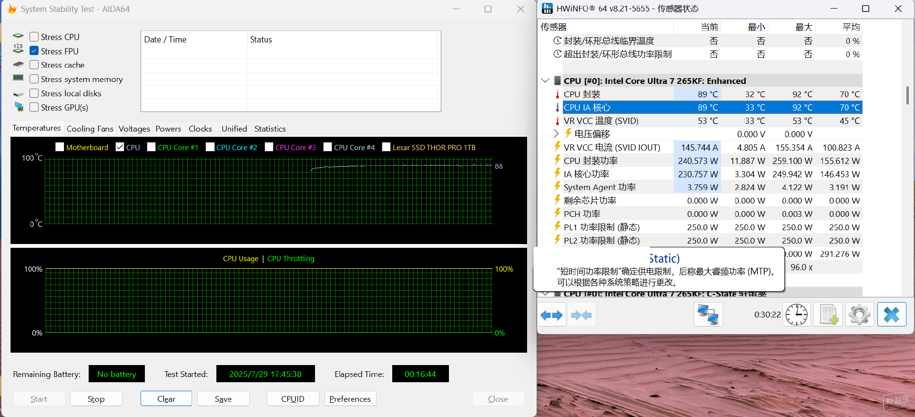
Task: Click lightning icon on PCH 功率 row
Action: click(x=557, y=213)
